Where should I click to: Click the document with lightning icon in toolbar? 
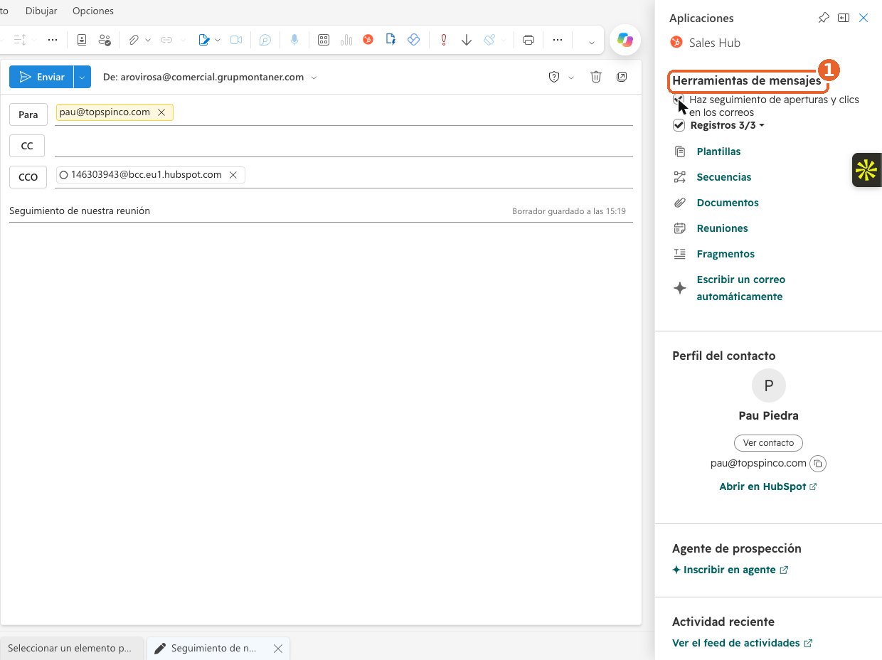390,40
